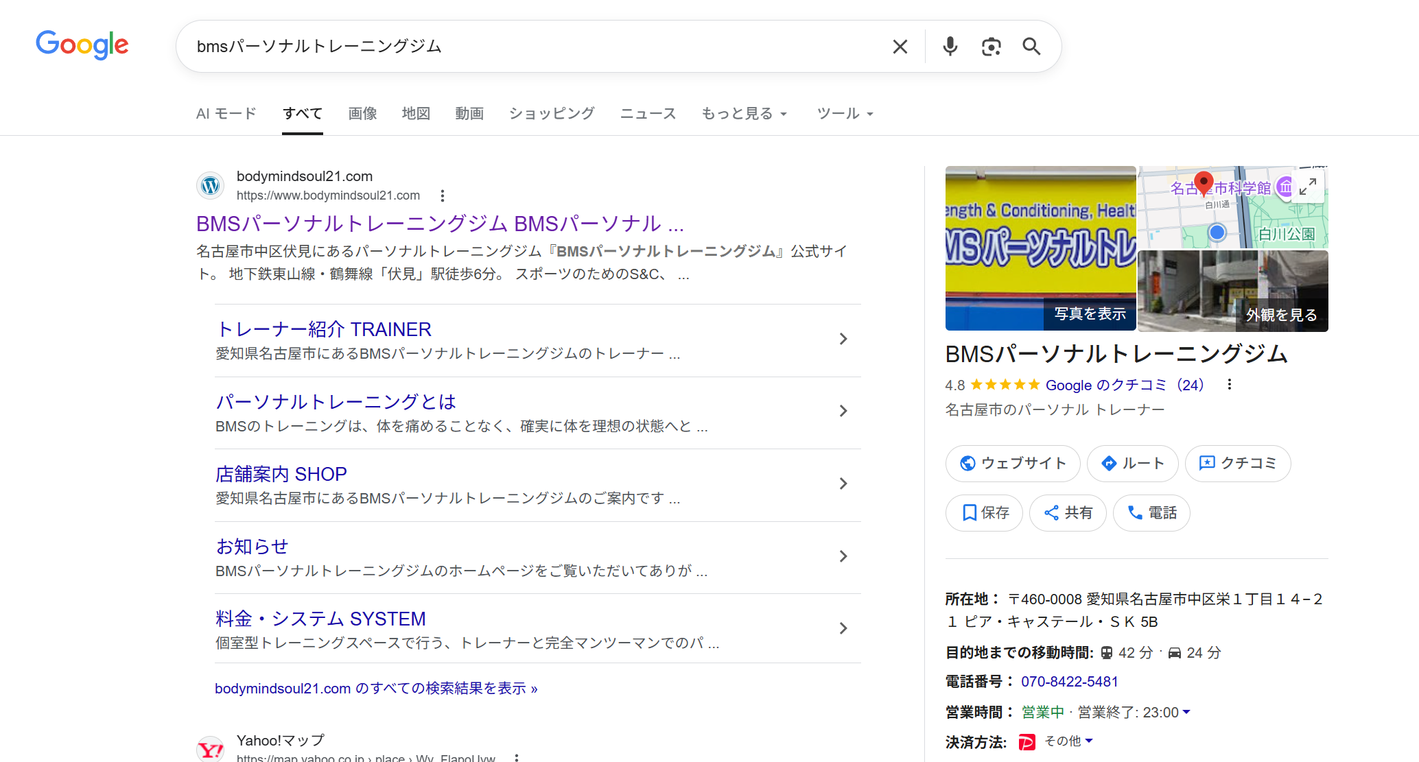Expand business hours 営業終了 23:00 arrow
Image resolution: width=1419 pixels, height=762 pixels.
(x=1186, y=712)
